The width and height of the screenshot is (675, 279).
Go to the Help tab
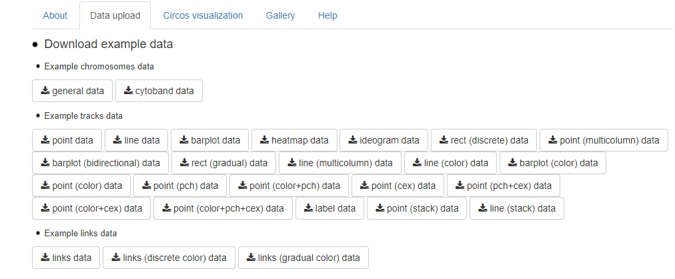pos(327,15)
